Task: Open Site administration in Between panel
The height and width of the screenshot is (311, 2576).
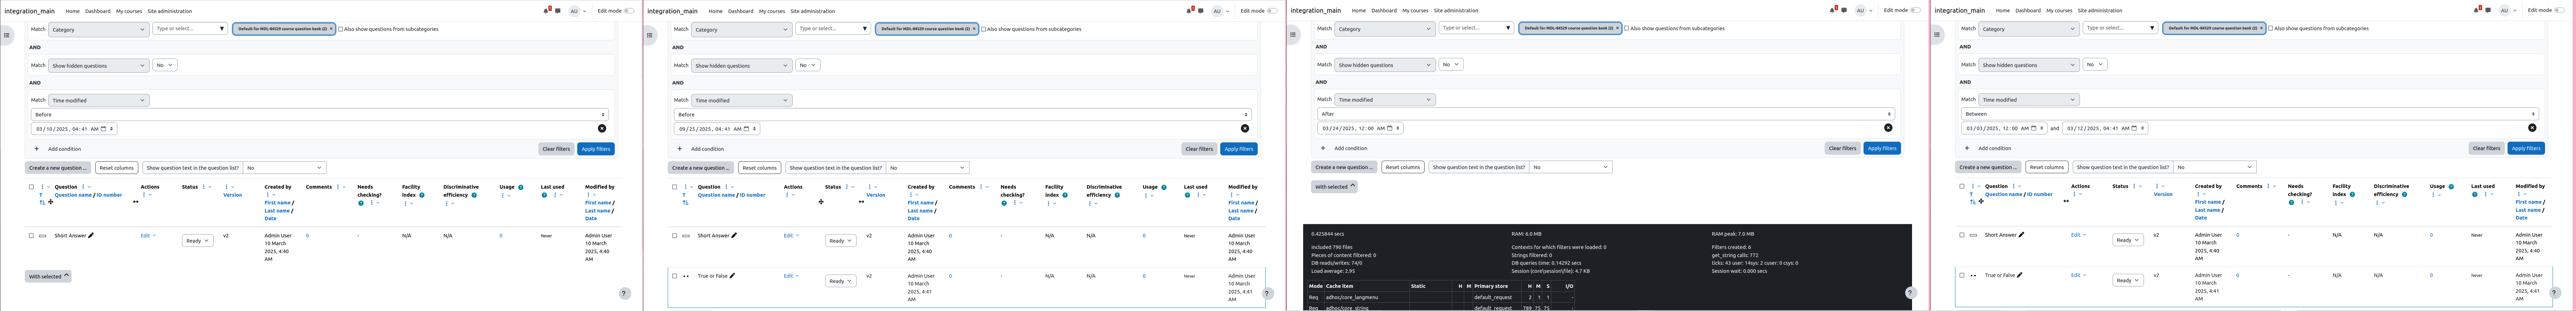Action: [x=2100, y=10]
